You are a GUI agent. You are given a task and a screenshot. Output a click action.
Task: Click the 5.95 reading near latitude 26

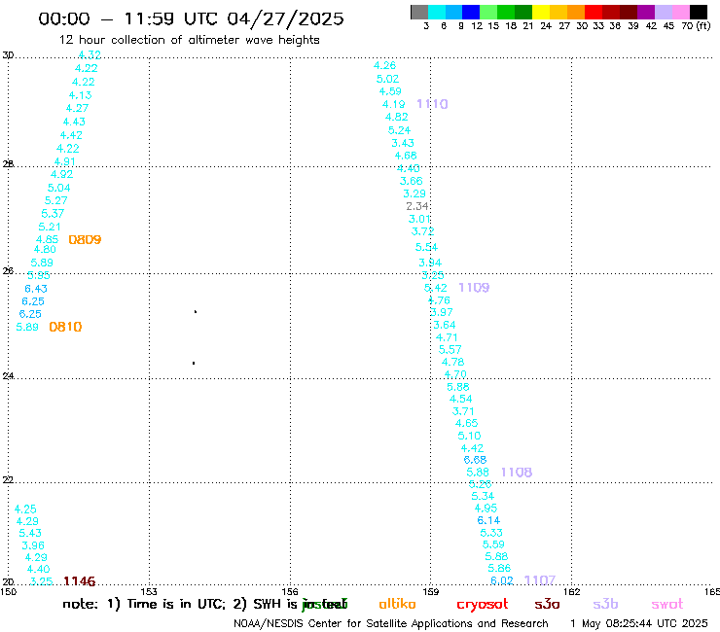[39, 276]
